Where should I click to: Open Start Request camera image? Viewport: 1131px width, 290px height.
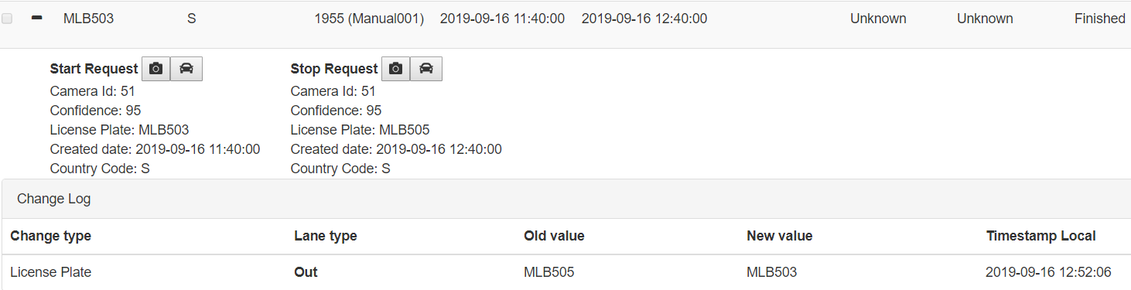[155, 69]
